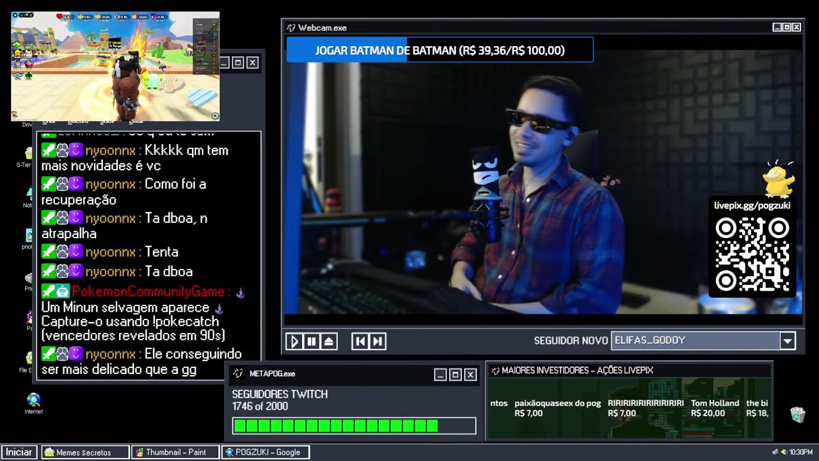Close the METAPOG.exe window

(470, 375)
